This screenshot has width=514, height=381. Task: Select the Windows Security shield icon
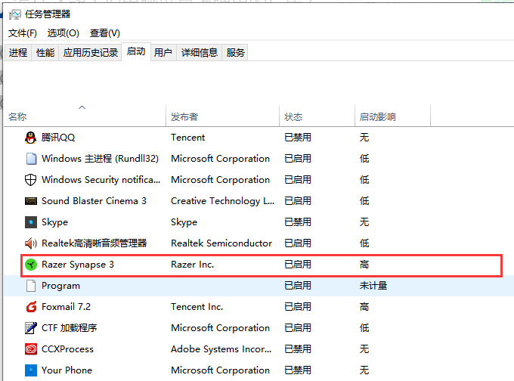(x=31, y=180)
